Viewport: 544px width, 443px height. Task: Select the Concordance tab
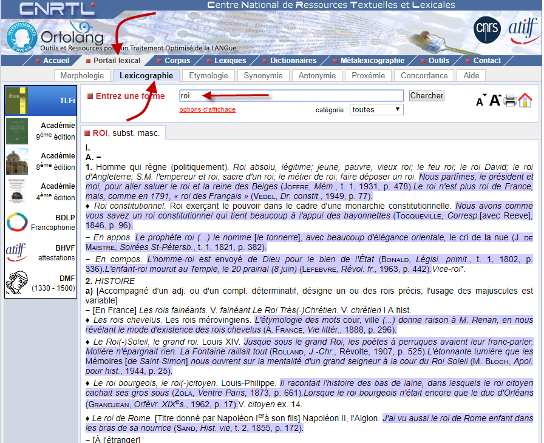tap(424, 76)
